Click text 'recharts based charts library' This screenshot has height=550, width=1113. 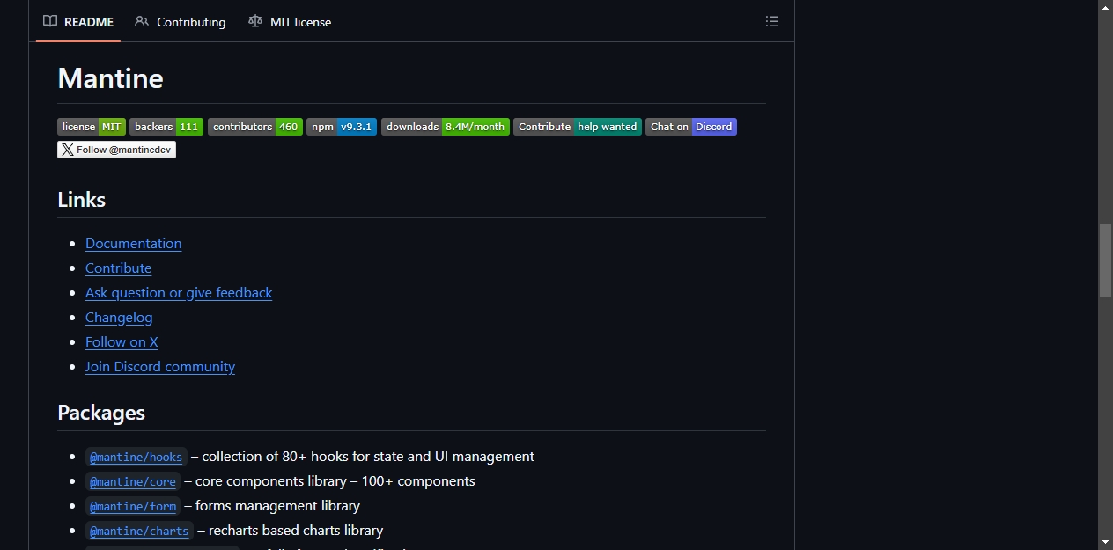(296, 531)
